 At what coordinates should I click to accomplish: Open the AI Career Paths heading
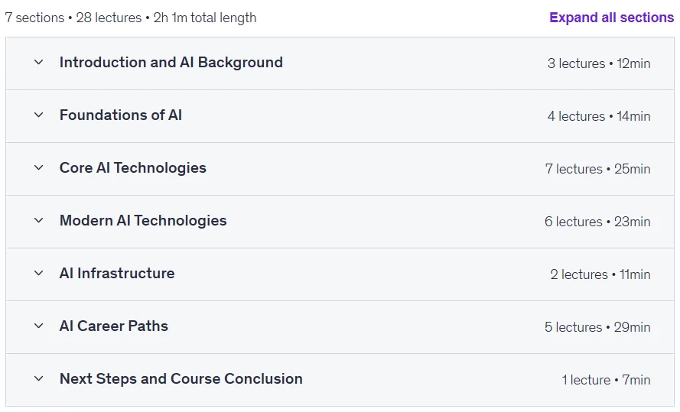coord(114,326)
